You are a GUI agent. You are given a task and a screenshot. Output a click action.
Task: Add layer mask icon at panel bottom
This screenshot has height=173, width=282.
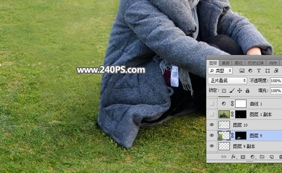[243, 157]
